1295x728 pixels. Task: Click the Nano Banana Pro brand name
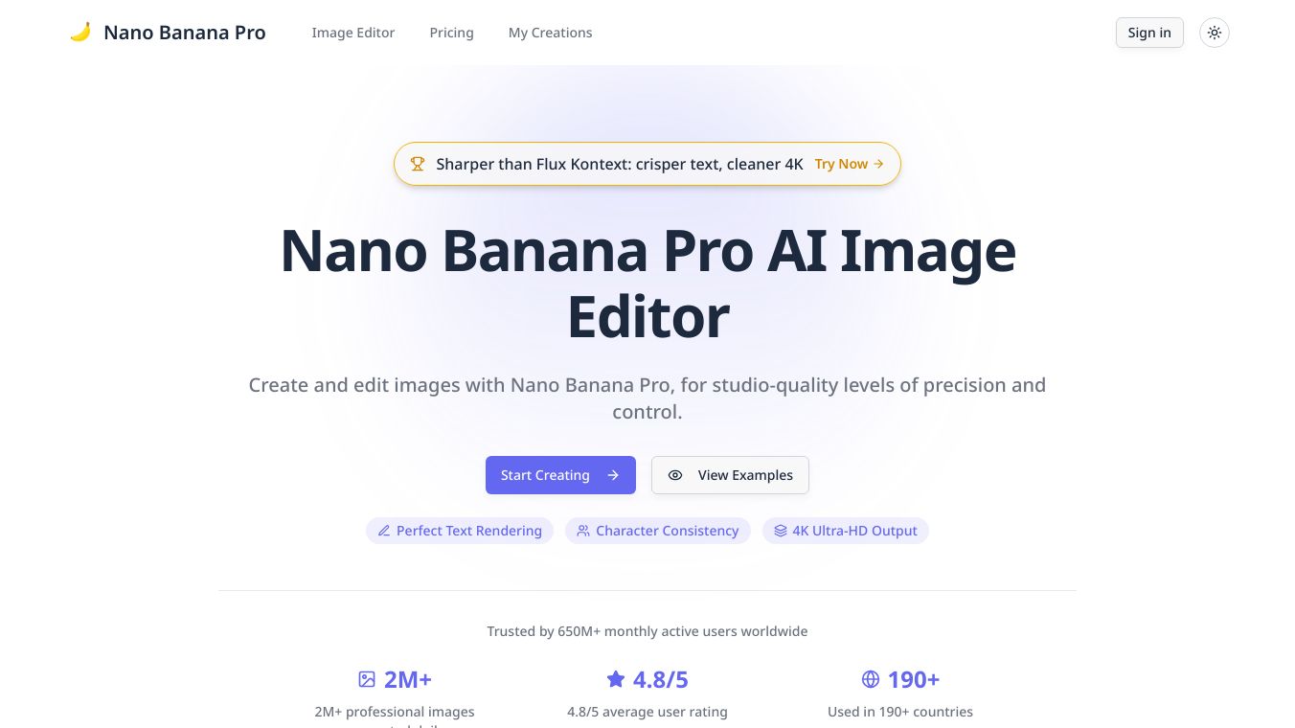pos(185,33)
